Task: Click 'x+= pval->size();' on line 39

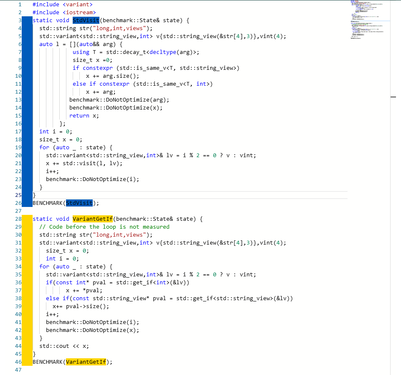Action: (81, 306)
